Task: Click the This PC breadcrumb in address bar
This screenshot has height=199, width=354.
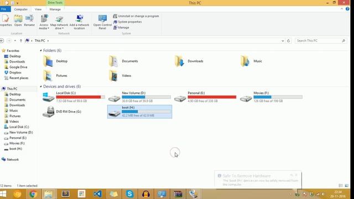Action: [x=40, y=40]
